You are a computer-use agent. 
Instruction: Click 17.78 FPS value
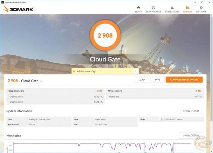click(98, 102)
